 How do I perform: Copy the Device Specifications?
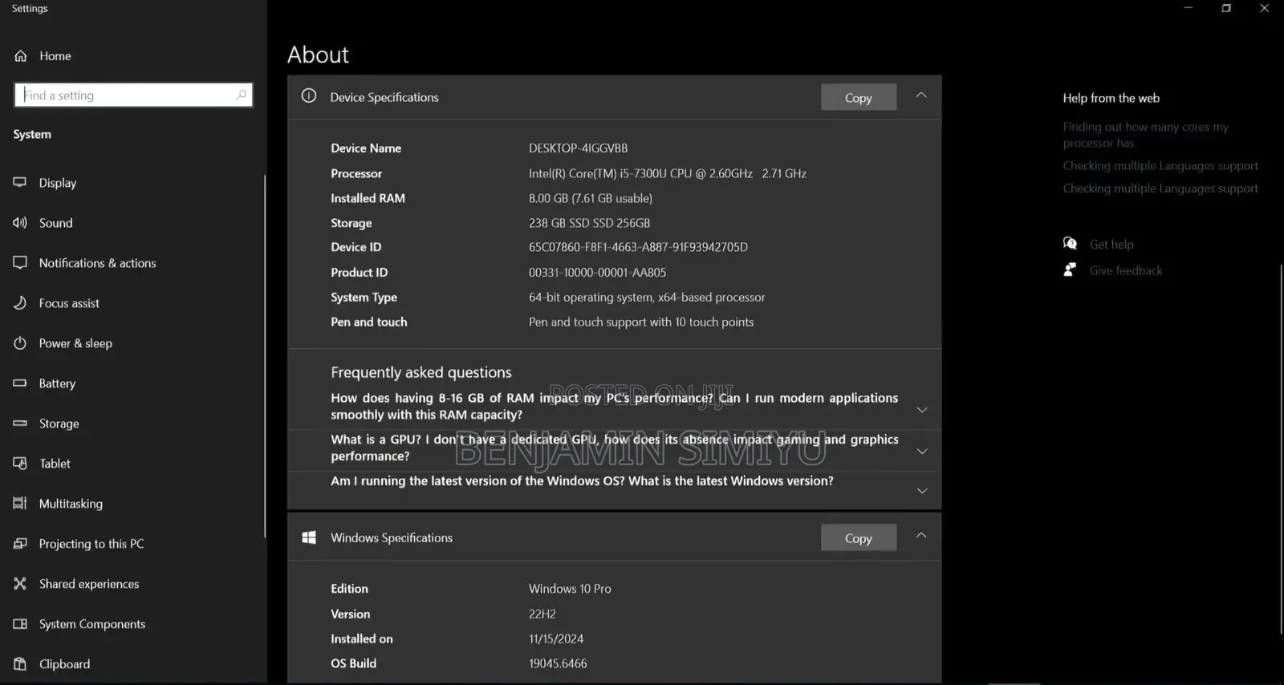858,97
